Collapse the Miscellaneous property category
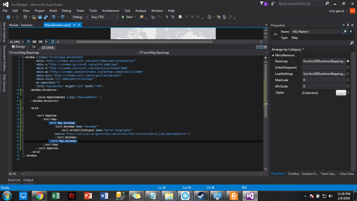Image resolution: width=357 pixels, height=201 pixels. click(273, 55)
